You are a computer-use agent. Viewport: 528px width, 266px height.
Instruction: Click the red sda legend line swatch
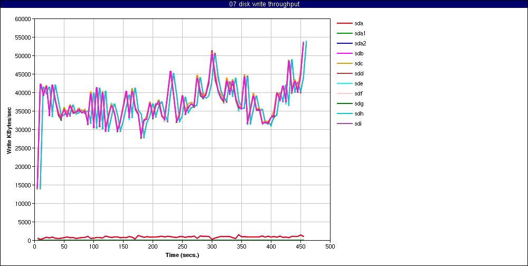pos(344,24)
